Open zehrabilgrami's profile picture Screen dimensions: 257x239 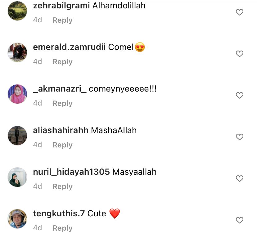pos(17,11)
